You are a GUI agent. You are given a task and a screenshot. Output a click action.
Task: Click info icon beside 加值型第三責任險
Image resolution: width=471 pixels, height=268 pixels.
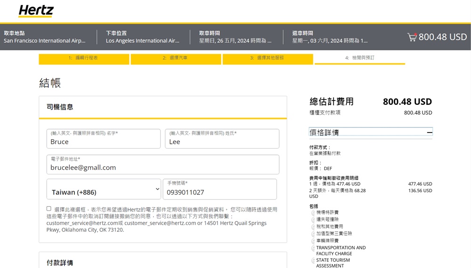tap(313, 234)
